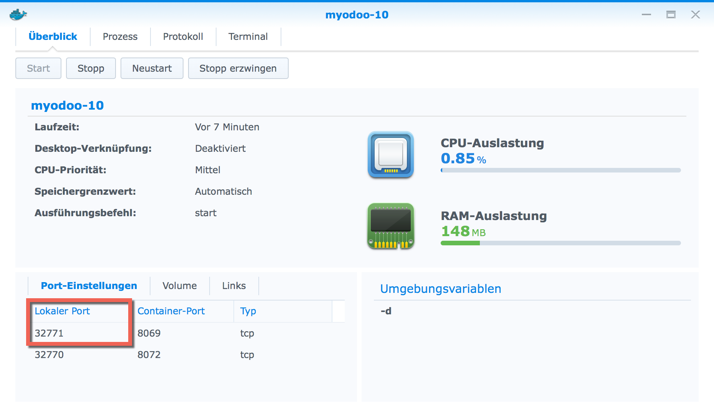Click the RAM usage progress bar
This screenshot has height=414, width=714.
(x=560, y=242)
